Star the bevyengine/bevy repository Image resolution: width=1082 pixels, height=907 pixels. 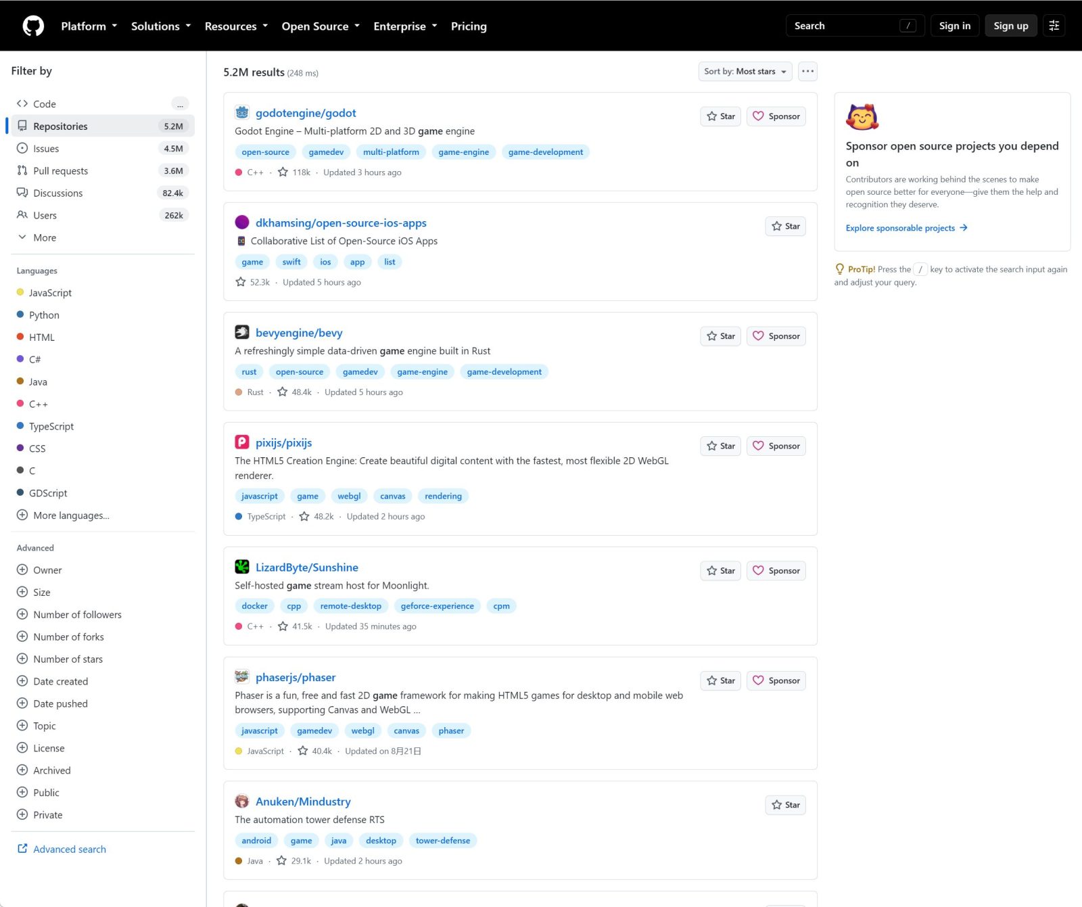[x=720, y=336]
